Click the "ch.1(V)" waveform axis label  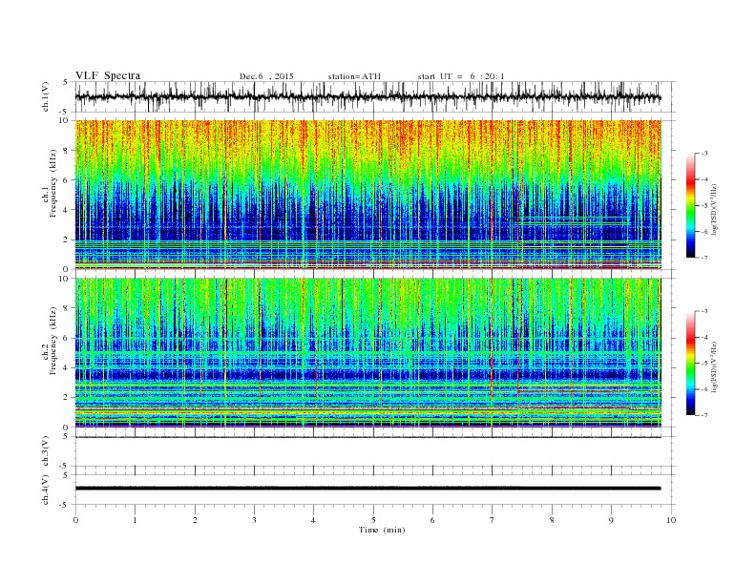tap(46, 96)
